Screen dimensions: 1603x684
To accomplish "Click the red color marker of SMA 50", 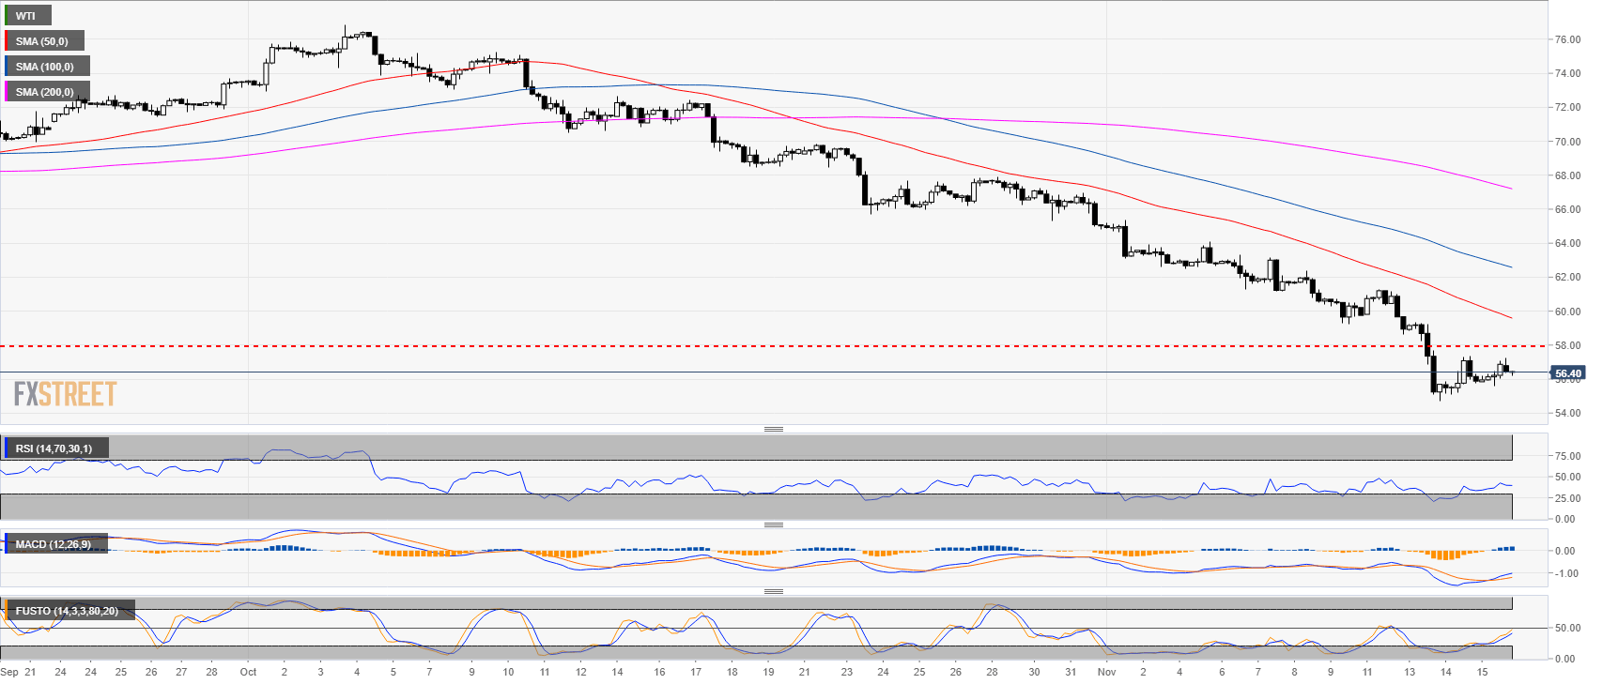I will click(x=7, y=41).
